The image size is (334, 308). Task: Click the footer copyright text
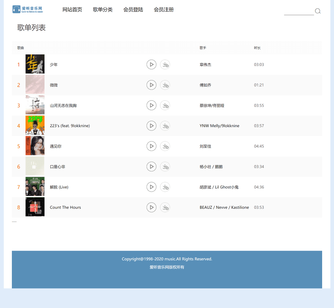(x=167, y=259)
